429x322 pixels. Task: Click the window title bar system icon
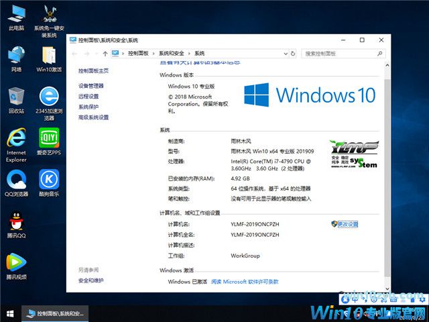[x=73, y=40]
